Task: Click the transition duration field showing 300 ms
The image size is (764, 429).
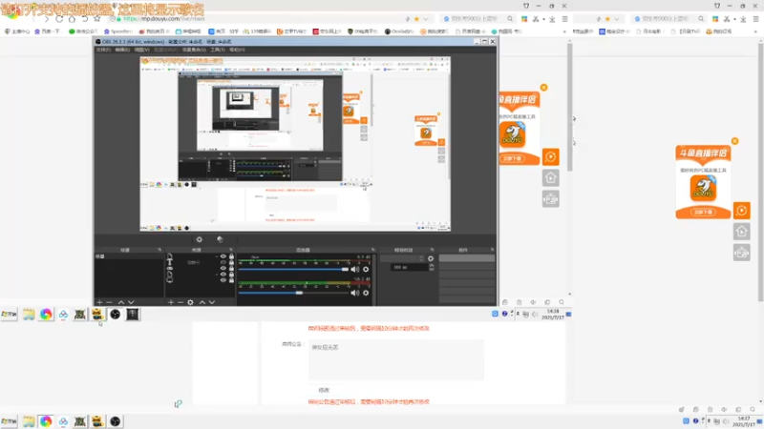Action: pos(410,267)
